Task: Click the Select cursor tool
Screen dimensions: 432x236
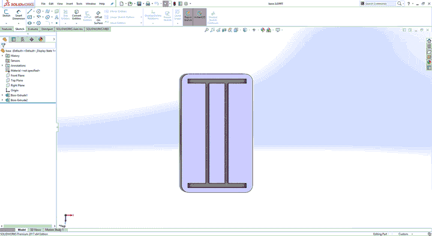Action: 166,4
